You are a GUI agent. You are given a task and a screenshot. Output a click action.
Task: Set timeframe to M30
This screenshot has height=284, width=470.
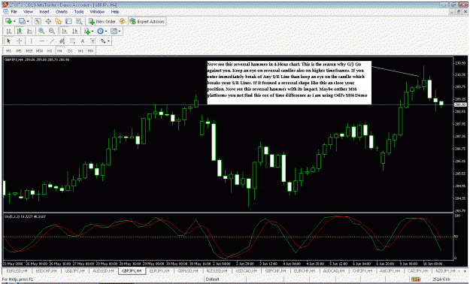[x=39, y=50]
